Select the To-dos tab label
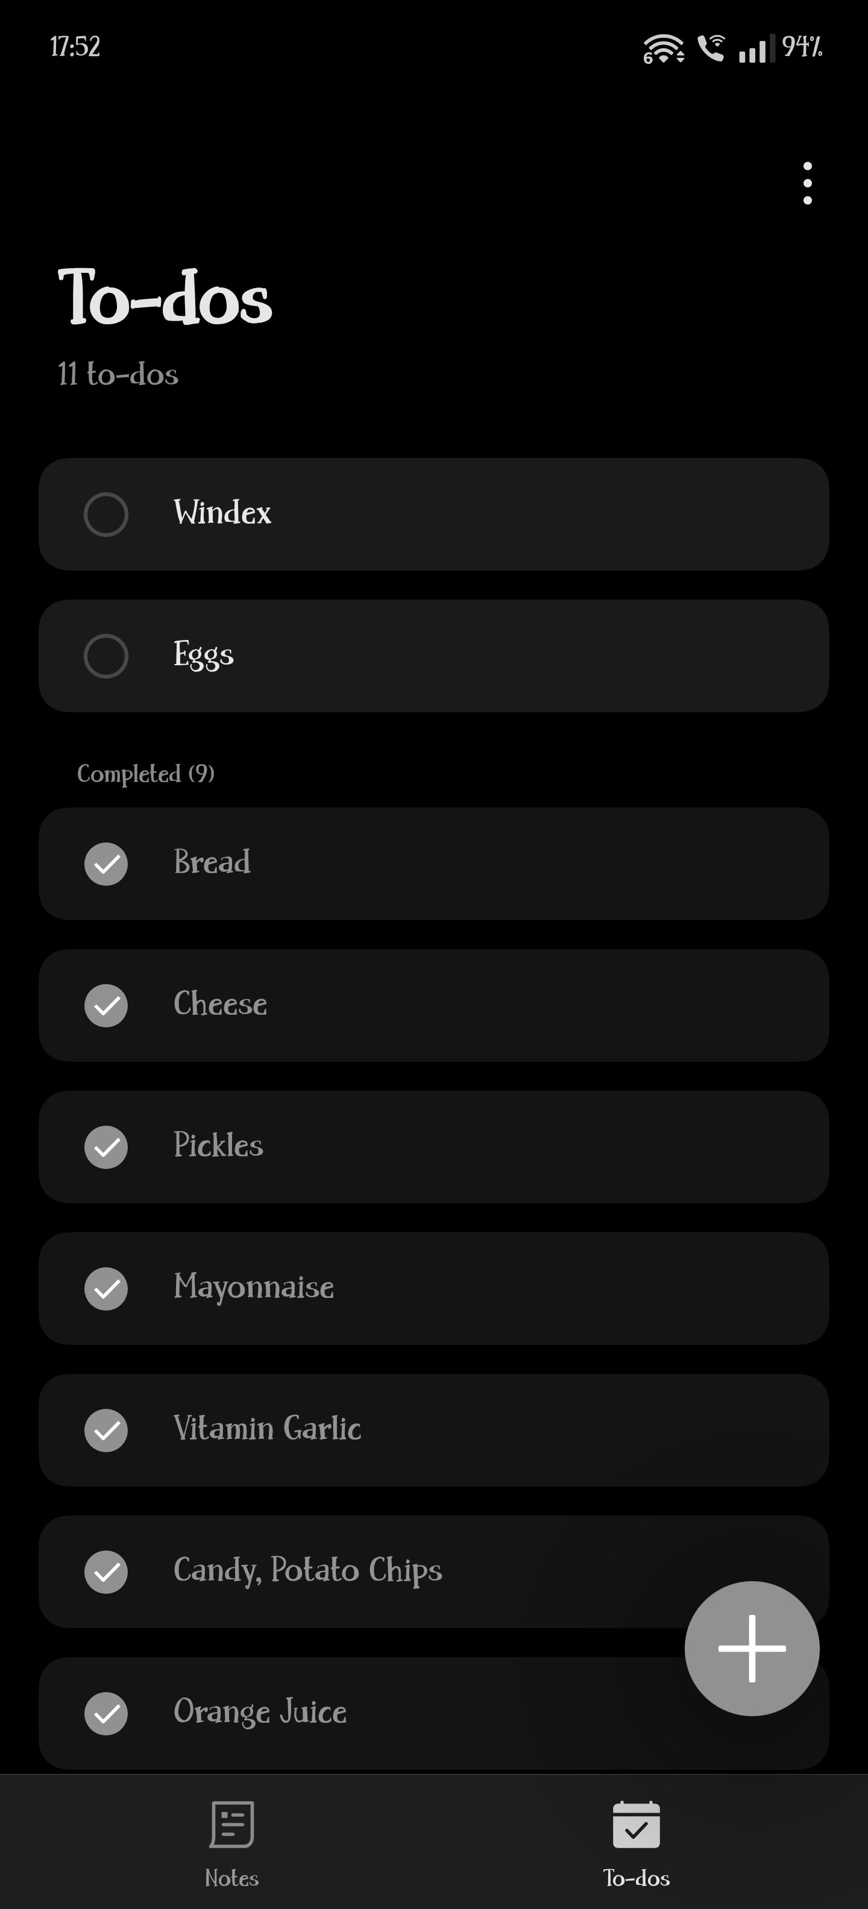 coord(636,1878)
